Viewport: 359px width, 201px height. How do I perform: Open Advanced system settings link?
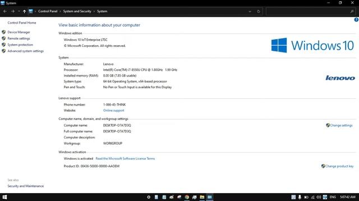point(25,51)
